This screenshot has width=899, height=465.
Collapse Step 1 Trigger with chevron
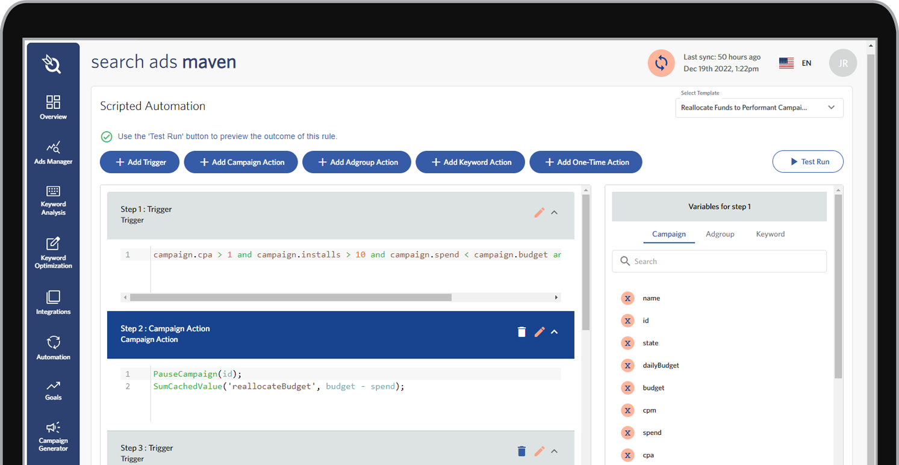555,212
